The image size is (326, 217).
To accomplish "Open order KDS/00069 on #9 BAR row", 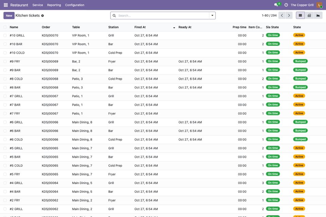I will pyautogui.click(x=50, y=70).
